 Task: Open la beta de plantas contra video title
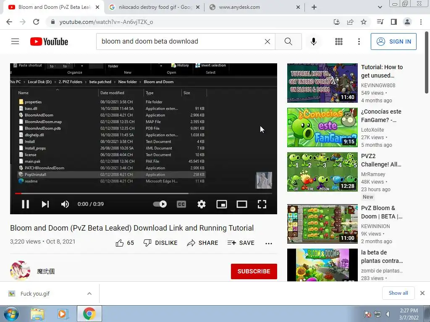click(382, 257)
